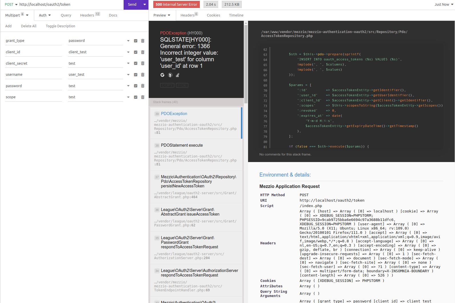455x303 pixels.
Task: Edit the grant_type value field
Action: click(x=95, y=41)
